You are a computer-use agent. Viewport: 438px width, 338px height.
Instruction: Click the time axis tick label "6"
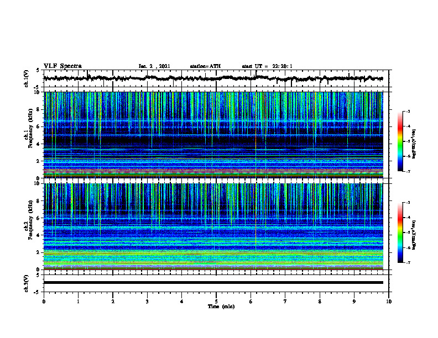point(251,302)
